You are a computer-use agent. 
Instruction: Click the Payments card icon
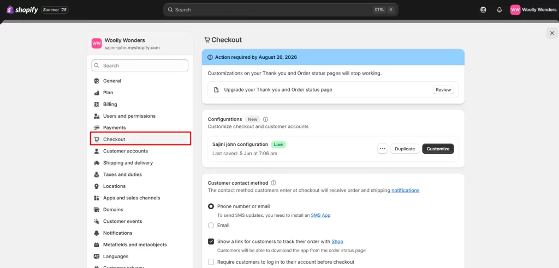coord(96,128)
